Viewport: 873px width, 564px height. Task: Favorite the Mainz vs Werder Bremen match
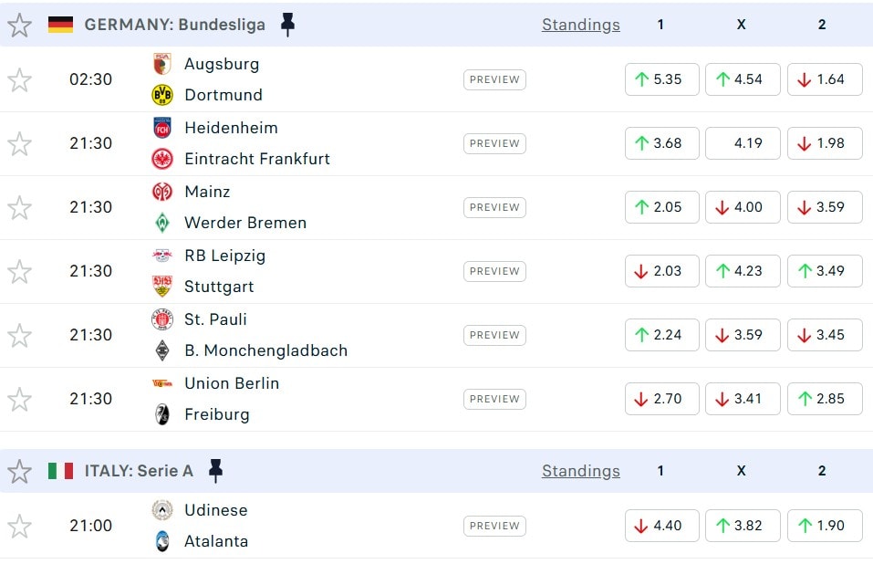tap(19, 208)
